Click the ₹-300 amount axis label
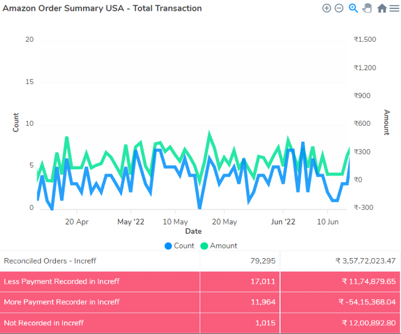Screen dimensions: 401x334 (x=364, y=208)
